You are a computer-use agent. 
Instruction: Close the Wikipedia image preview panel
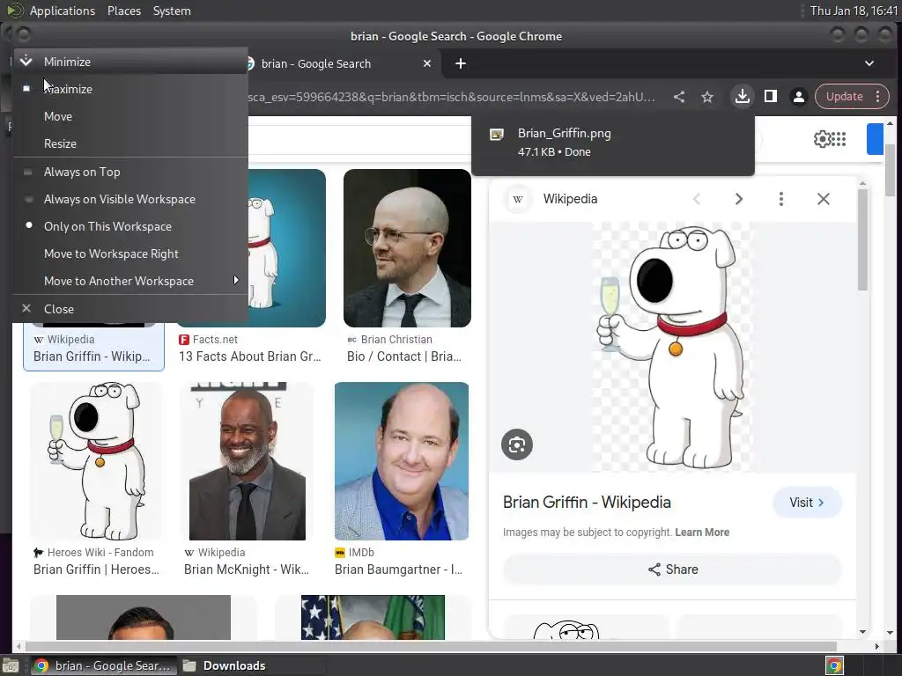[x=824, y=199]
